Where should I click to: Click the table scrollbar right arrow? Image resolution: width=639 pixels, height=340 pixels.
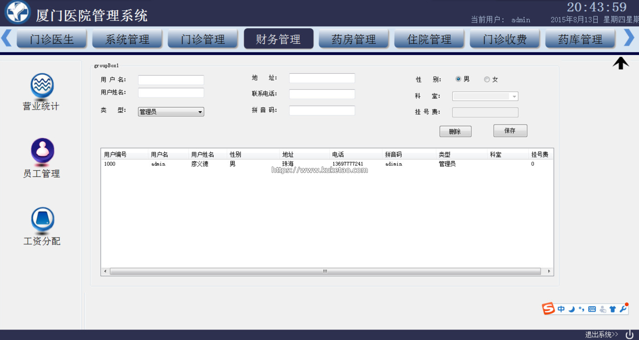tap(549, 271)
